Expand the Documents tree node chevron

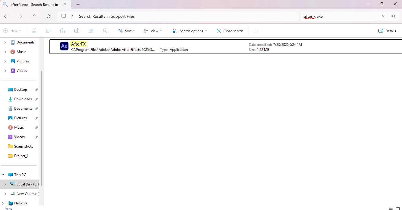5,42
